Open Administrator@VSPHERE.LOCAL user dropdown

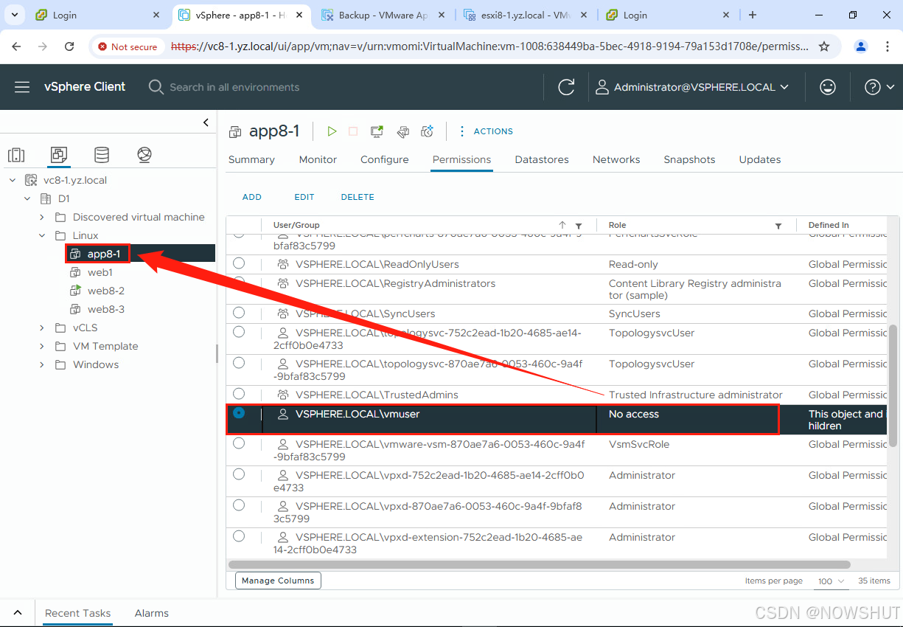[x=693, y=87]
